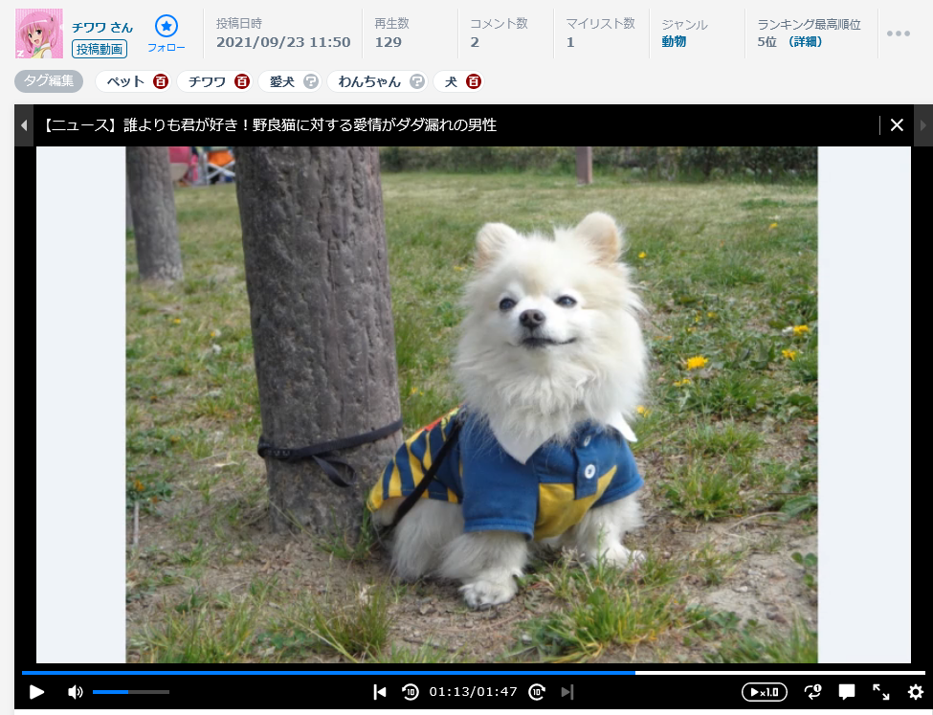
Task: Show the previous news item with left arrow
Action: tap(23, 125)
